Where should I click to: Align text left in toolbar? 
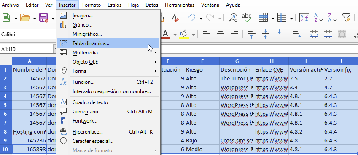(206, 35)
